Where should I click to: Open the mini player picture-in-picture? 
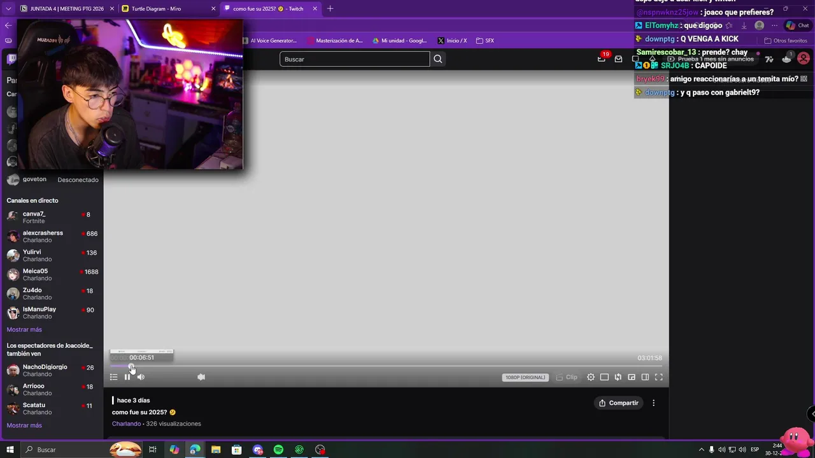click(x=632, y=377)
